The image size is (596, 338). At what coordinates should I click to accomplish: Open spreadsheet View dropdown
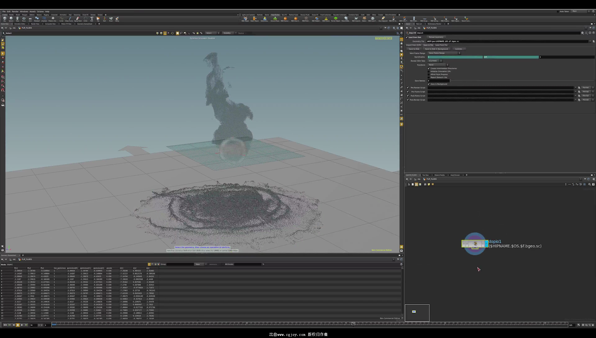pos(200,264)
